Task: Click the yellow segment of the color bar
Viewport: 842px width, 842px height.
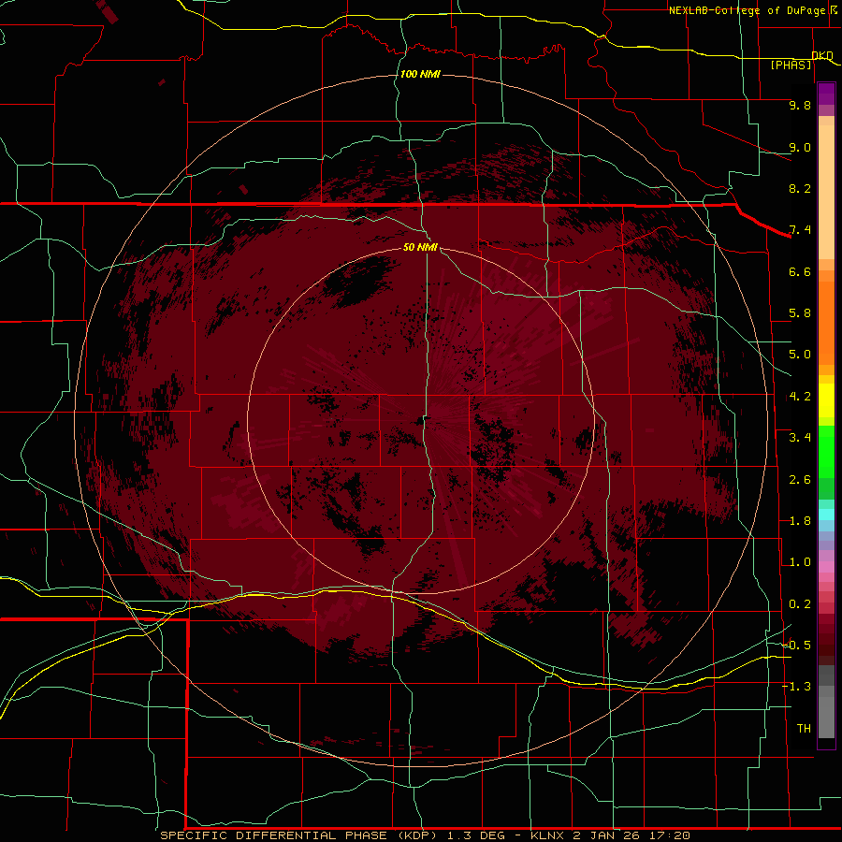Action: [x=826, y=400]
